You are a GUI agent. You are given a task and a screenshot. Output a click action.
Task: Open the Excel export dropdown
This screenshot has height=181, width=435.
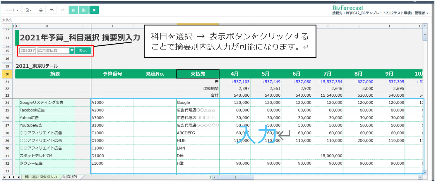tap(28, 10)
